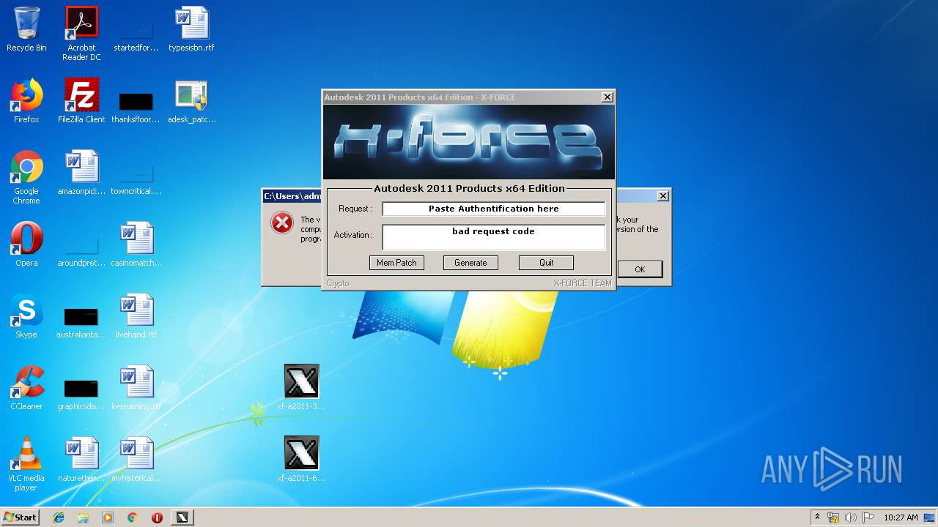Open the Recycle Bin desktop icon
The height and width of the screenshot is (527, 938).
(26, 29)
